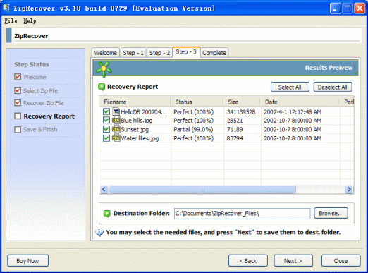Click the HelloDB 200704... filename text
Image resolution: width=368 pixels, height=273 pixels.
click(144, 112)
